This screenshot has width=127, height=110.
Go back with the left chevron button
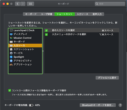click(x=17, y=4)
